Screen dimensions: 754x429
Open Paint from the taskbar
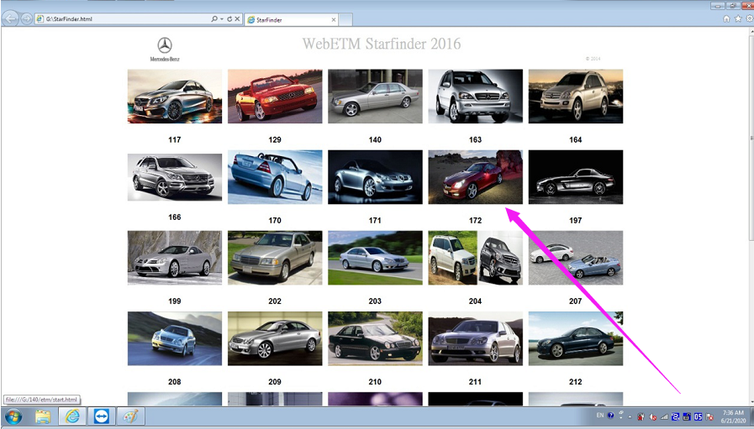pos(130,416)
